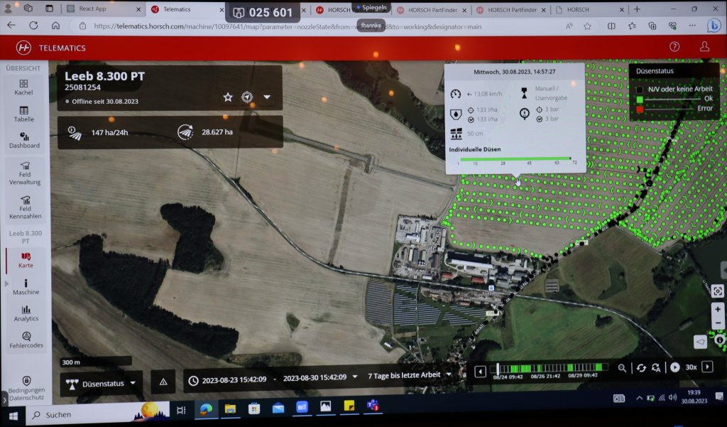Screen dimensions: 727x427
Task: Open the Düsenstatus parameter dropdown
Action: coord(101,384)
